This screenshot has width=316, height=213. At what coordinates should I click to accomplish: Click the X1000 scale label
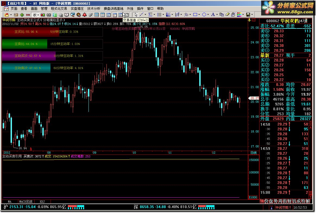coord(253,197)
